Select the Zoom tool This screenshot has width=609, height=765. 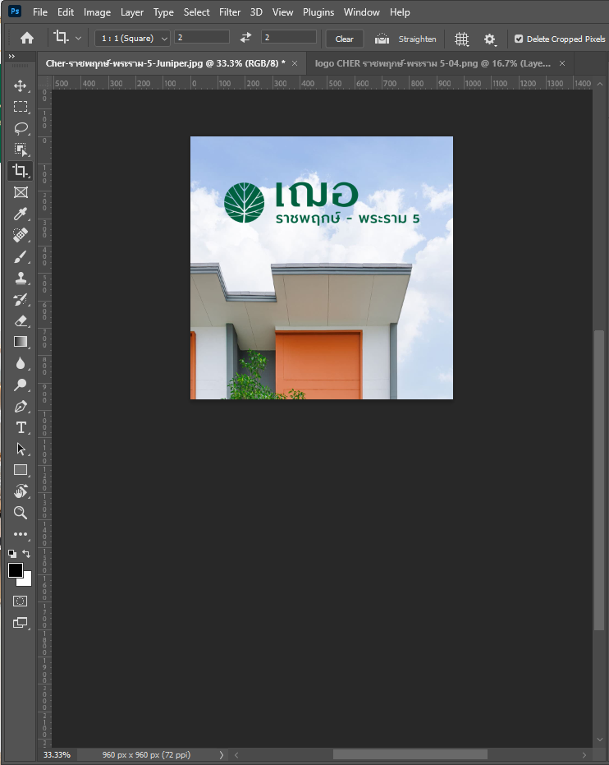[20, 512]
